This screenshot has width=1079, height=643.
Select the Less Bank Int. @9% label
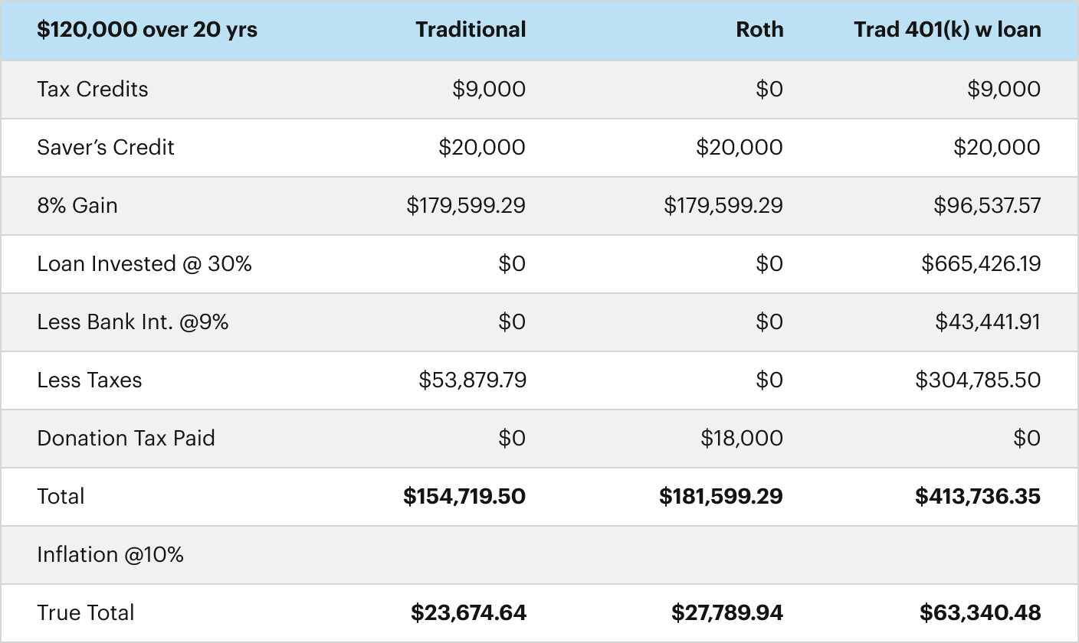point(133,321)
